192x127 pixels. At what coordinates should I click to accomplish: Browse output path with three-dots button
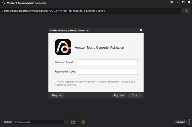tap(66, 122)
